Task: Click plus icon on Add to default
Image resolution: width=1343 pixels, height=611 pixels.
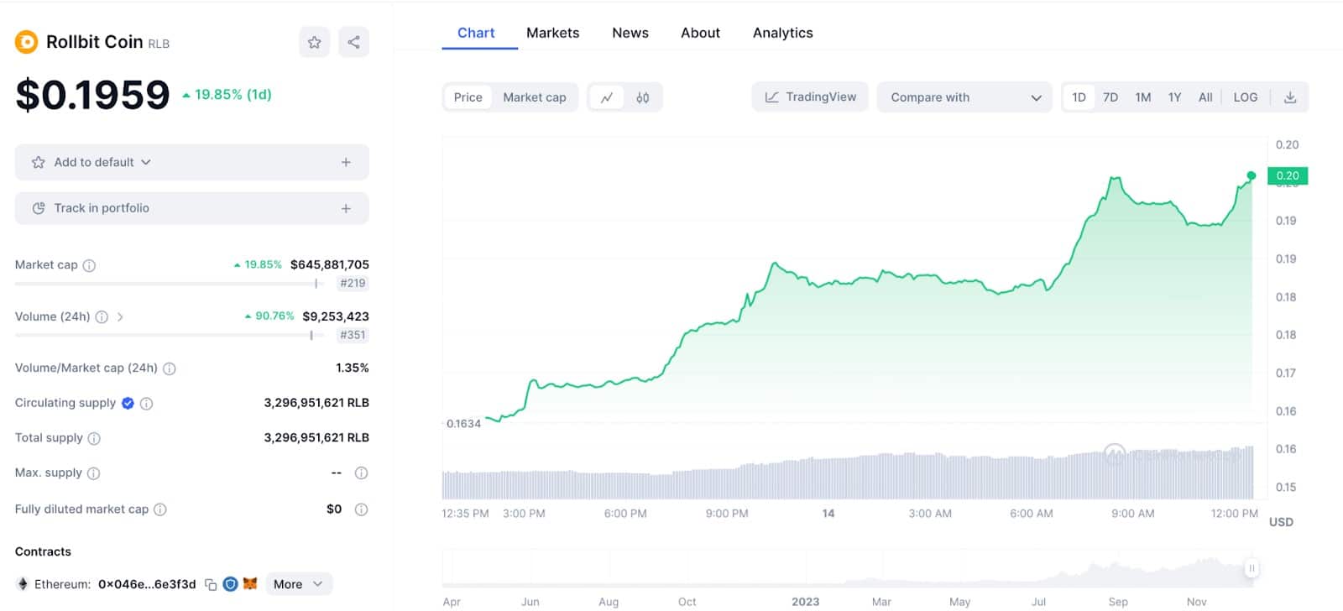Action: click(x=346, y=162)
